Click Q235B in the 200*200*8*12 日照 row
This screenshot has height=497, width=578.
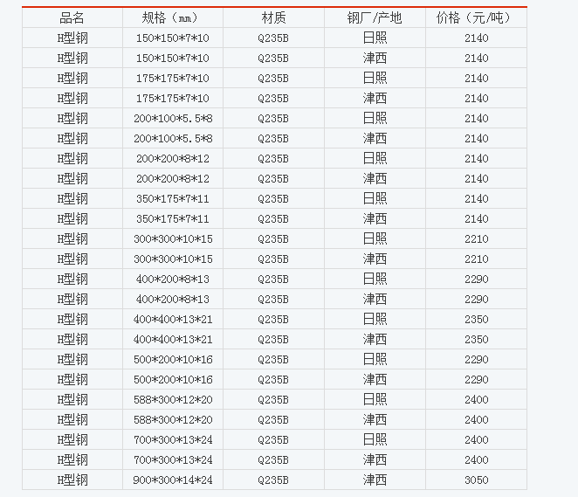[x=273, y=159]
